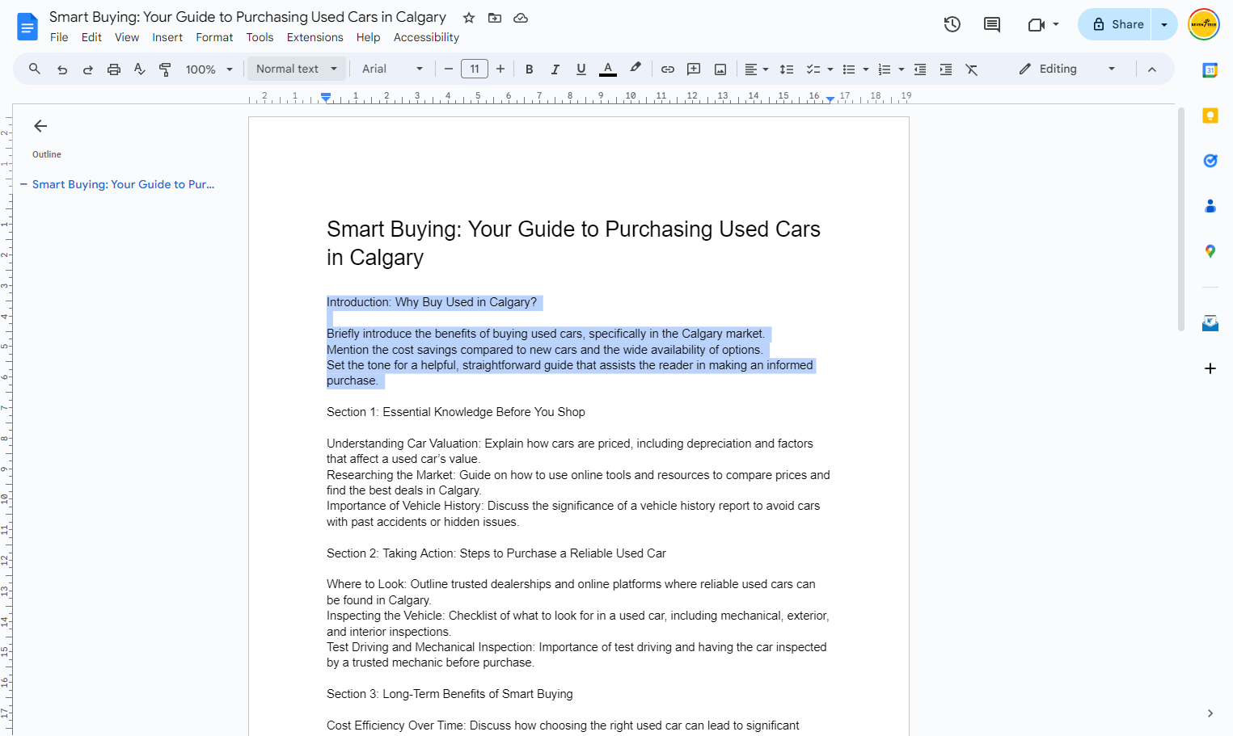Open the zoom level dropdown

click(209, 69)
